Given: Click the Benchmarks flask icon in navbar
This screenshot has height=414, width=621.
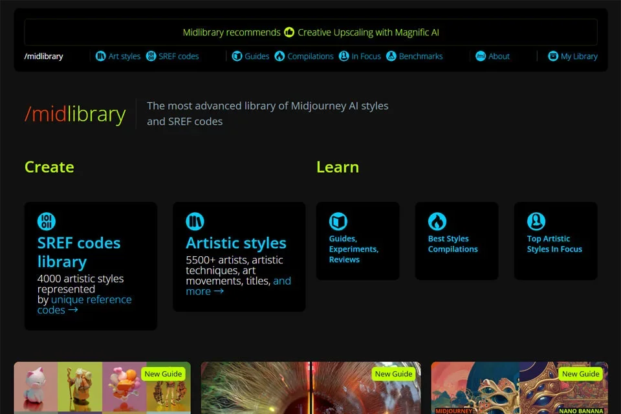Looking at the screenshot, I should coord(391,56).
